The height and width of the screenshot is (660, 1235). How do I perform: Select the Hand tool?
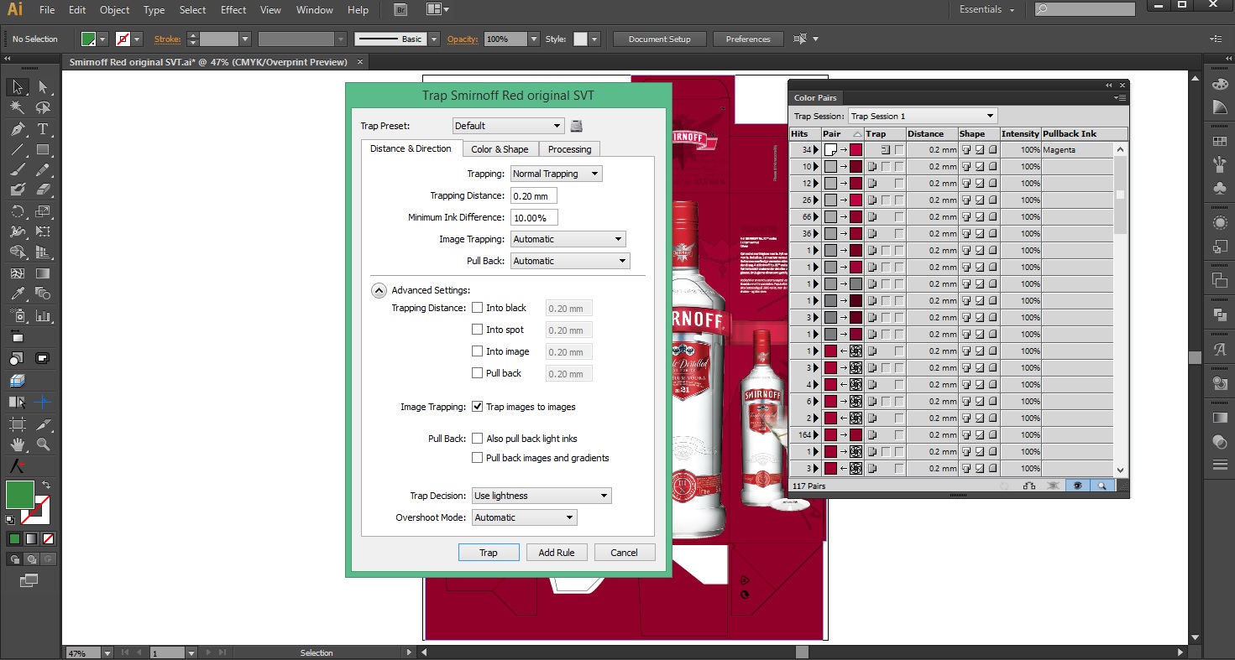tap(17, 444)
